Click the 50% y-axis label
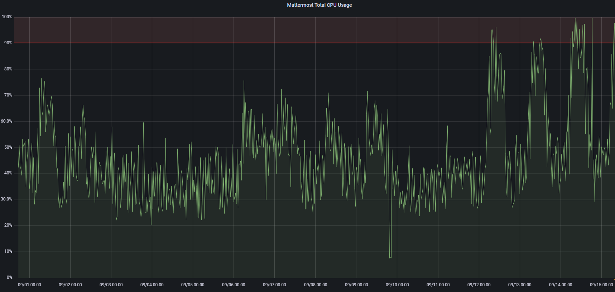 [8, 147]
